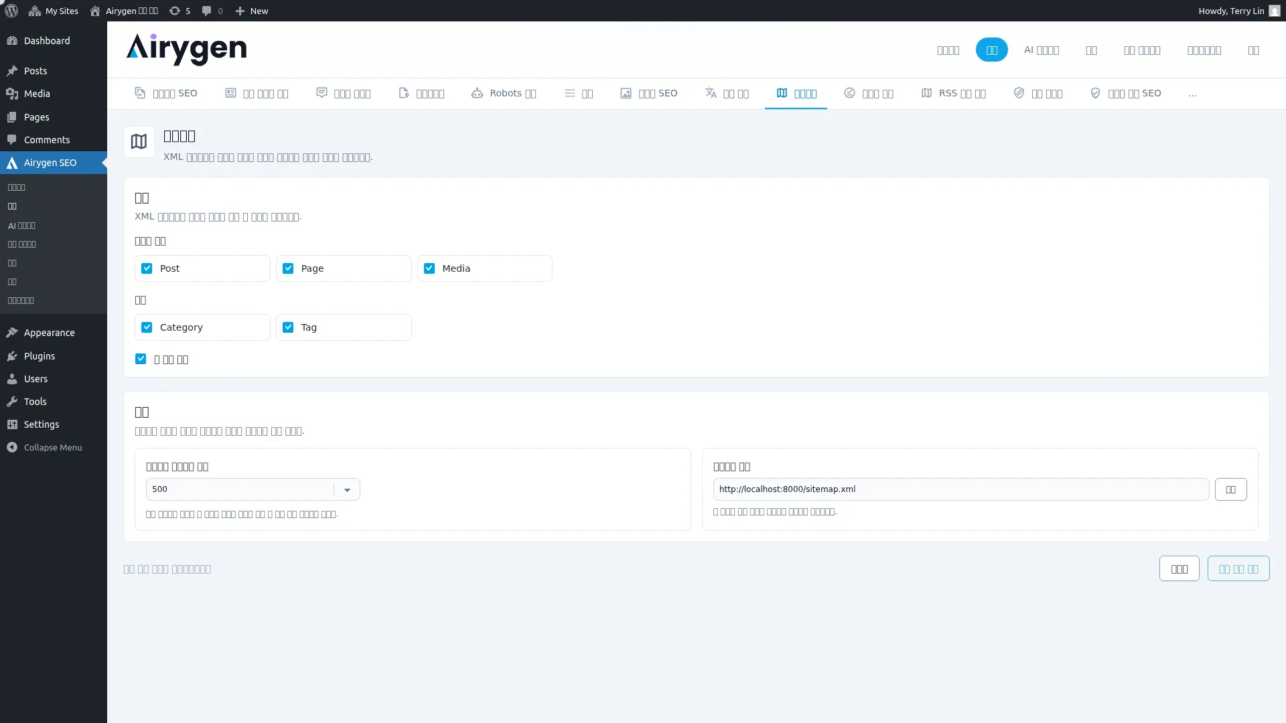Click the robot icon on the Robots tab
1286x723 pixels.
pyautogui.click(x=477, y=93)
